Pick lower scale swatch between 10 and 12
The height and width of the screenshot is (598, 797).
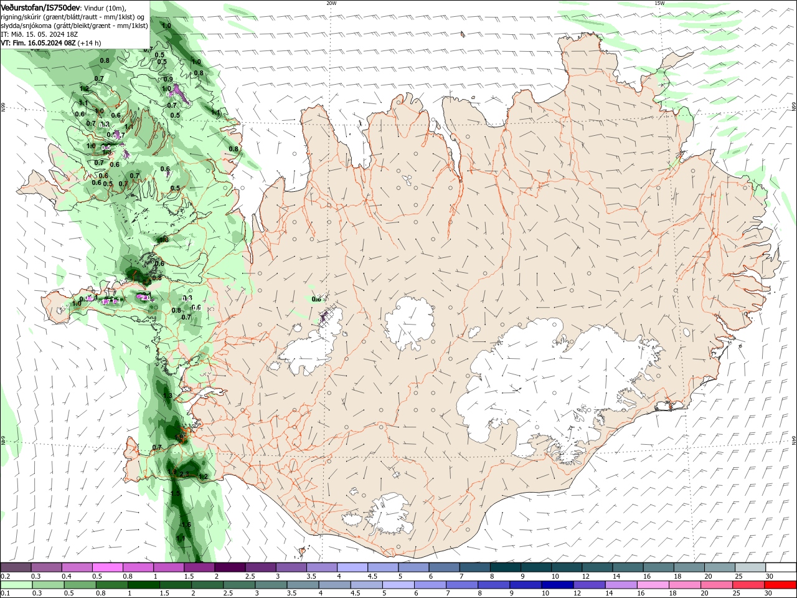pos(557,585)
